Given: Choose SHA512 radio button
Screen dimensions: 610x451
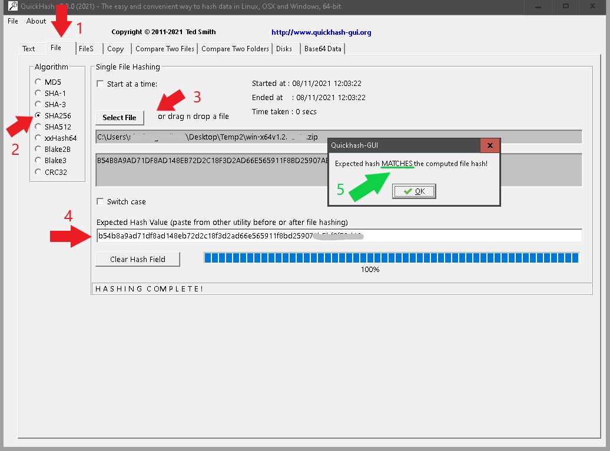Looking at the screenshot, I should (38, 127).
